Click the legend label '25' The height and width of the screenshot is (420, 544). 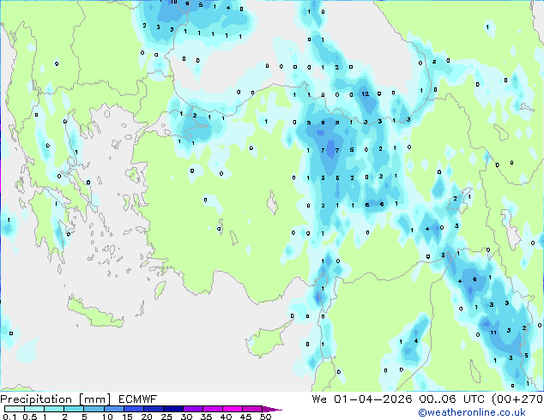pyautogui.click(x=166, y=417)
